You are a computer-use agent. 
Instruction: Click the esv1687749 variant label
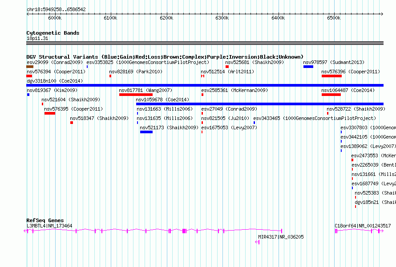(374, 183)
